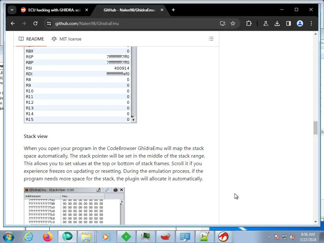Install app icon in address bar
Image resolution: width=324 pixels, height=243 pixels.
[x=222, y=23]
